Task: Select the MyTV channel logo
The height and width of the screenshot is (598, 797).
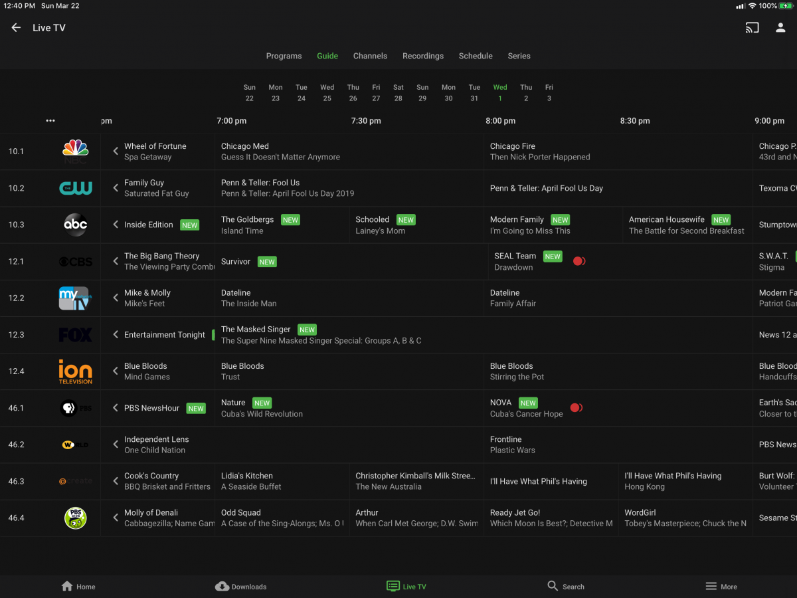Action: (76, 298)
